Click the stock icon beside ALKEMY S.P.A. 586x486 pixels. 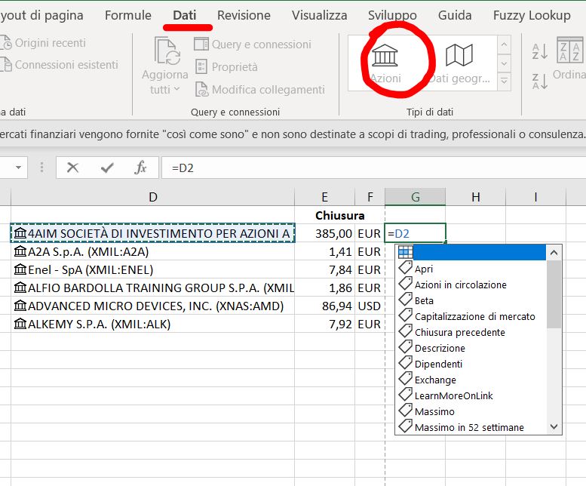[x=20, y=324]
